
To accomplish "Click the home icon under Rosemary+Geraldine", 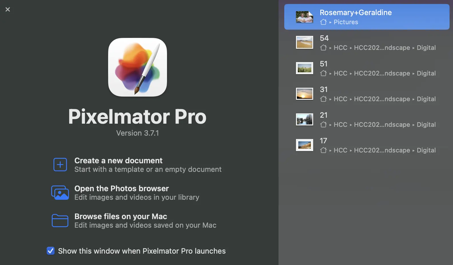I will click(323, 22).
